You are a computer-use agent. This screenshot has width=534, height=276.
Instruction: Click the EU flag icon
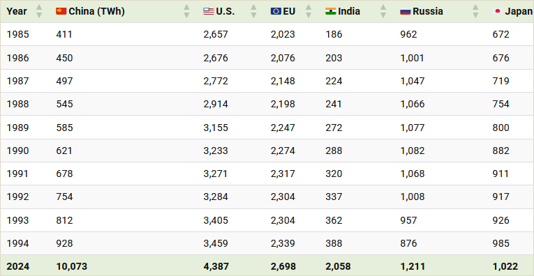click(276, 11)
